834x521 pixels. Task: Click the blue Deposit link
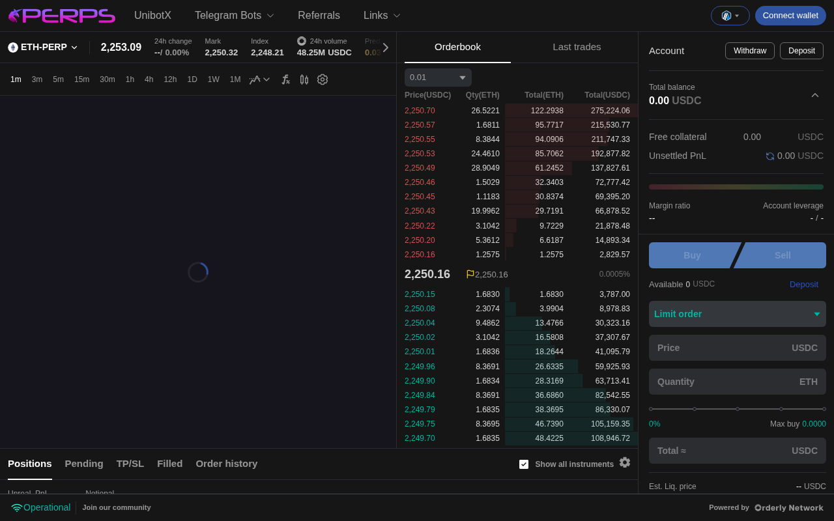[x=804, y=285]
